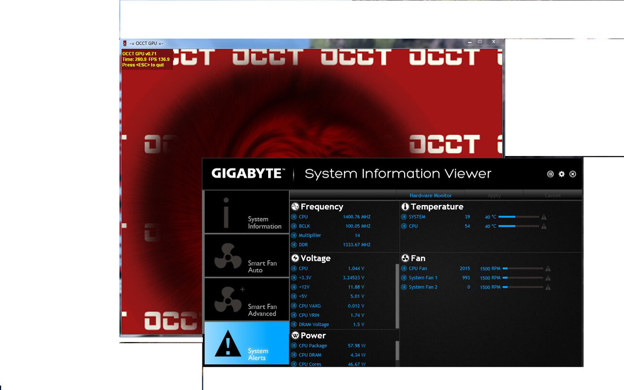Viewport: 624px width, 390px height.
Task: Click the list icon beside CPU VAXG
Action: point(294,306)
